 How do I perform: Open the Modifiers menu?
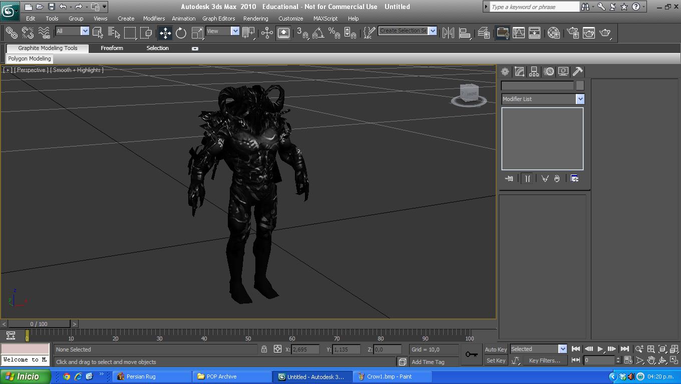click(154, 18)
